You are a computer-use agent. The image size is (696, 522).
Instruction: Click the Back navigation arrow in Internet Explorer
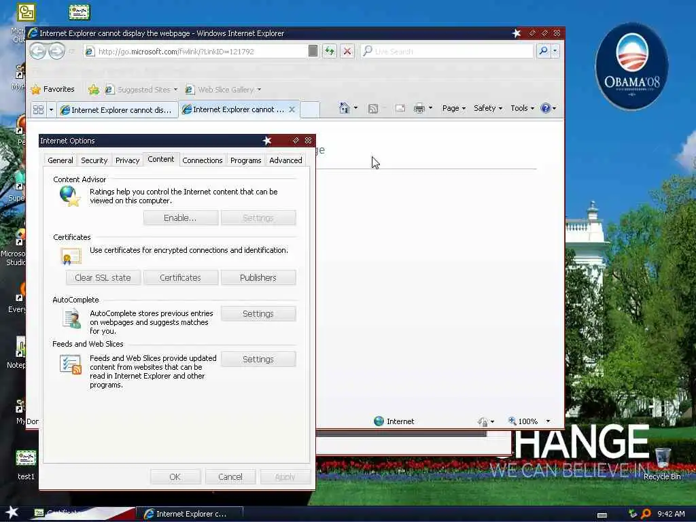pyautogui.click(x=38, y=51)
